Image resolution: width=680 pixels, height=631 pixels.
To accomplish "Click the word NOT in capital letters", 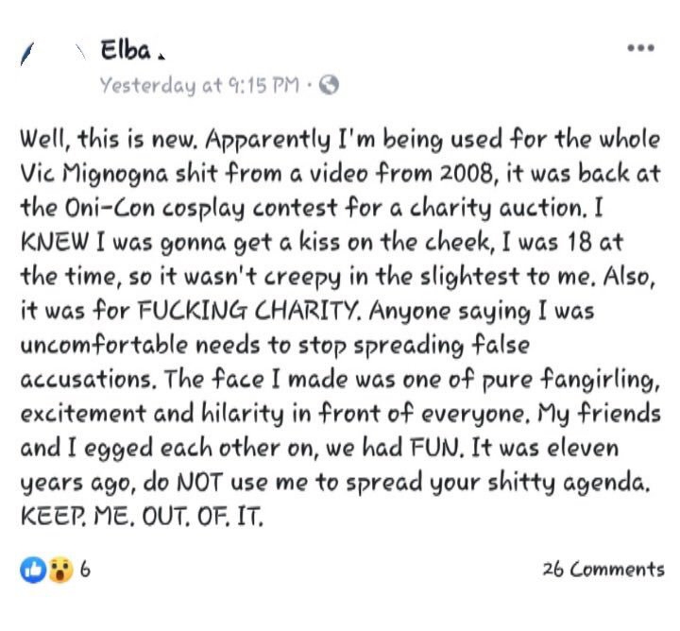I will click(200, 483).
